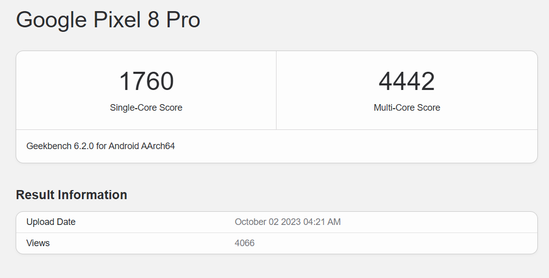Click the word "Geekbench" in the version line
The image size is (549, 278).
pos(49,146)
